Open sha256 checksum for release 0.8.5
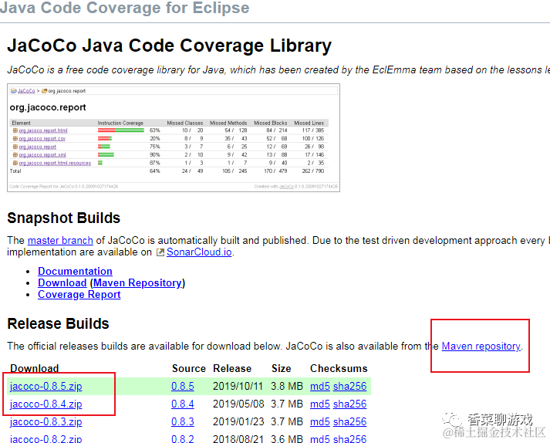The image size is (550, 443). coord(349,386)
